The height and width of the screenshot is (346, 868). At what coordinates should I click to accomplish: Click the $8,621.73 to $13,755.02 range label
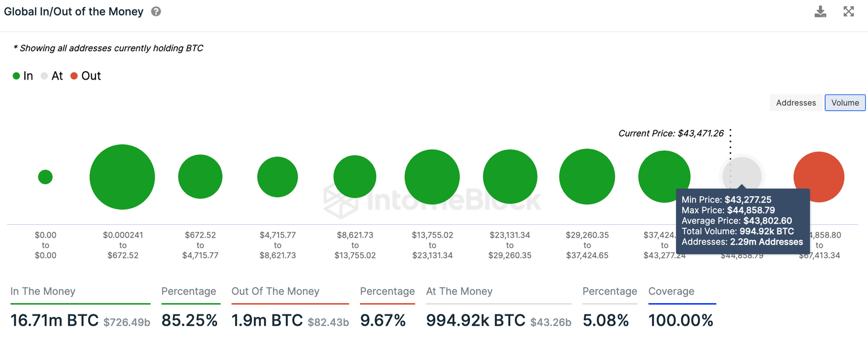354,245
